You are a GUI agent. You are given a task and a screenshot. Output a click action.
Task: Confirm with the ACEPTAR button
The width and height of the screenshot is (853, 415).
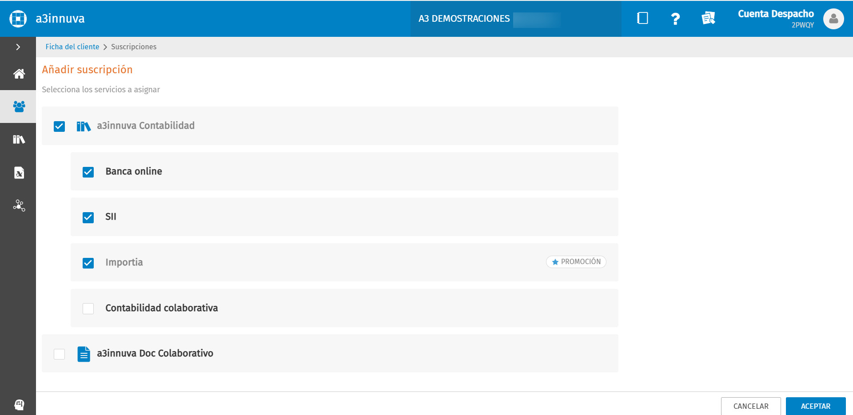pos(816,406)
